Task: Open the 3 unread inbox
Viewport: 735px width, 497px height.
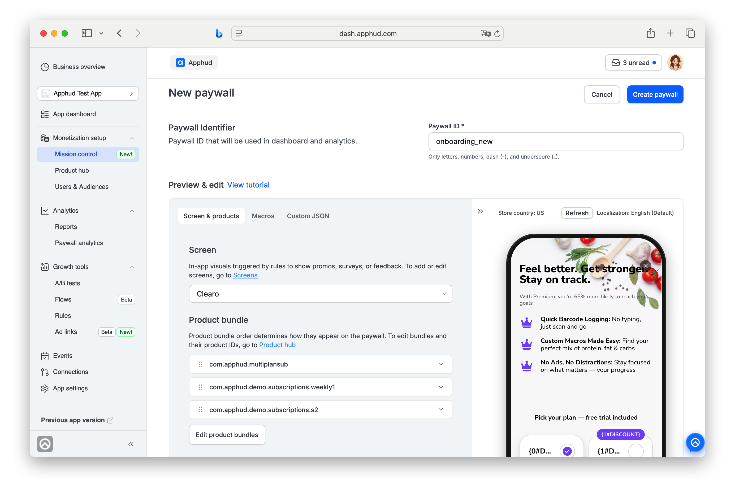Action: coord(633,63)
